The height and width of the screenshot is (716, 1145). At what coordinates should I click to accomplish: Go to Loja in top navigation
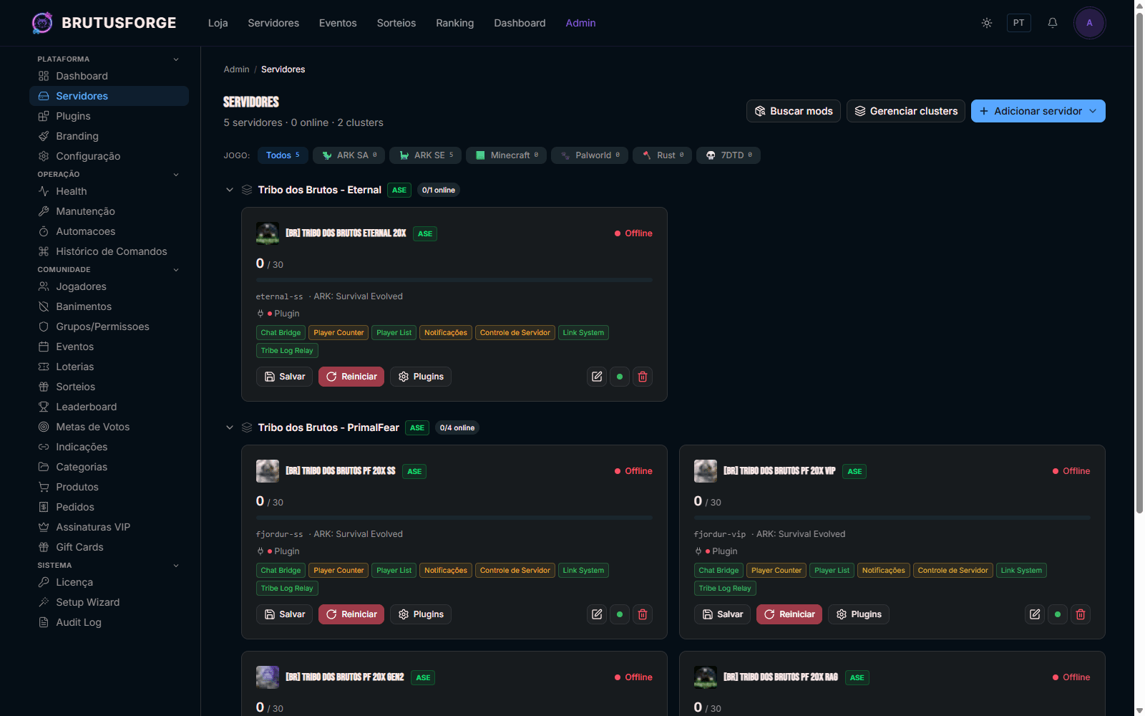pos(218,23)
